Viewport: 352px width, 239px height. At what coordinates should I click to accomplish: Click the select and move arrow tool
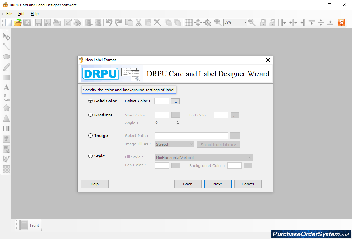click(6, 36)
